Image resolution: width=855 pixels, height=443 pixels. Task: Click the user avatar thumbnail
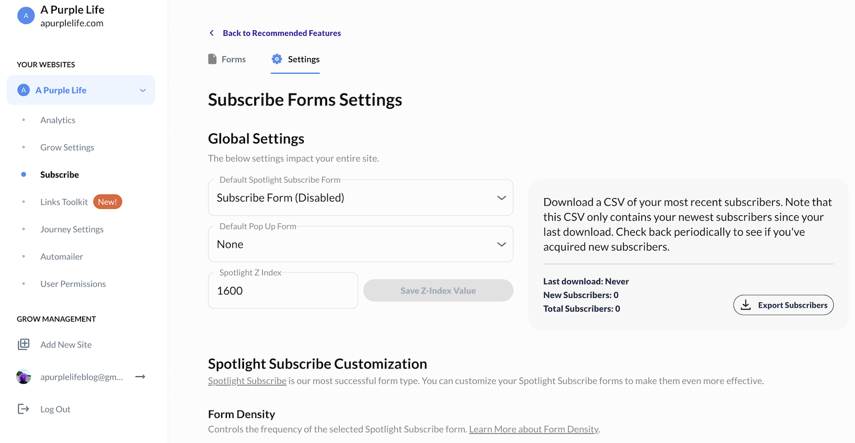tap(23, 377)
